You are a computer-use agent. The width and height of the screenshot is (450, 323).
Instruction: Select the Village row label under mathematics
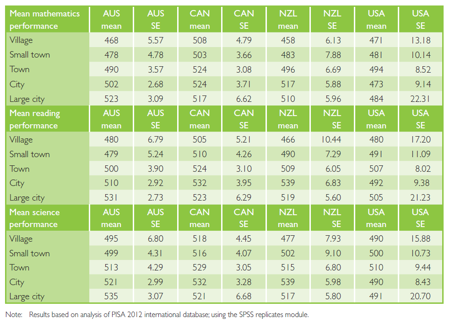pyautogui.click(x=21, y=40)
